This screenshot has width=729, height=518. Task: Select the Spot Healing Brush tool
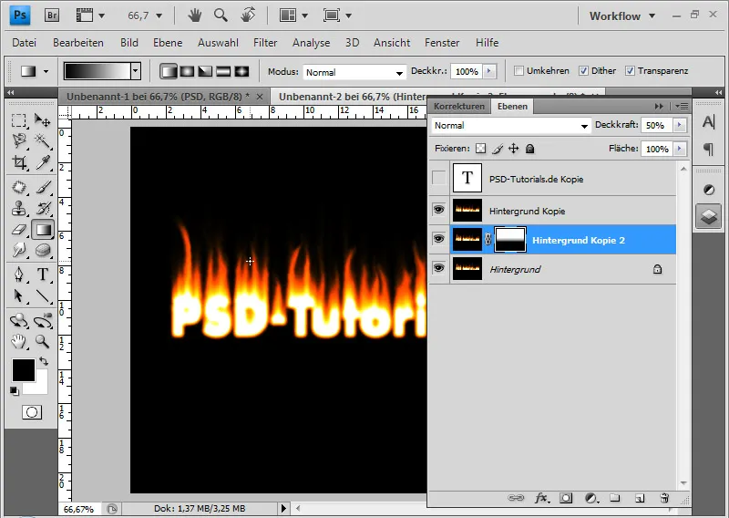[x=18, y=187]
